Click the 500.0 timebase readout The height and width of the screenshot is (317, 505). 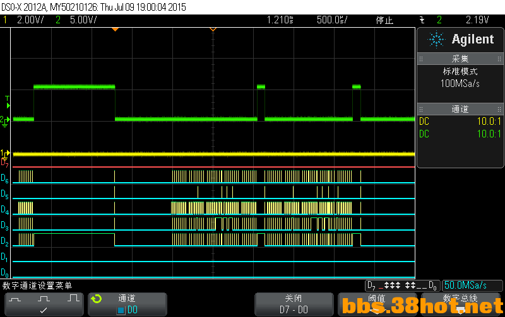(x=332, y=20)
